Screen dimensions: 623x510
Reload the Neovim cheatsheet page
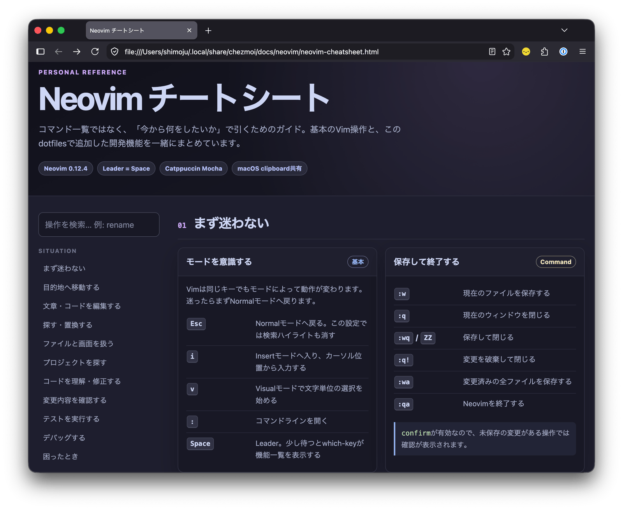(x=95, y=52)
